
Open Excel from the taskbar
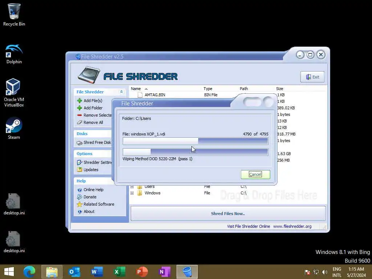click(119, 272)
